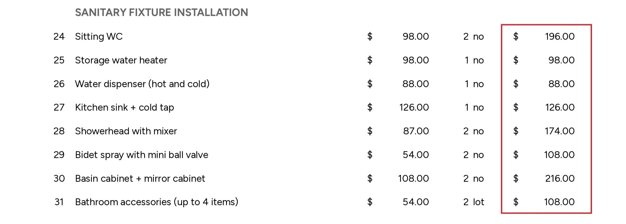Select the Sitting WC item name
The width and height of the screenshot is (626, 224).
pyautogui.click(x=99, y=37)
